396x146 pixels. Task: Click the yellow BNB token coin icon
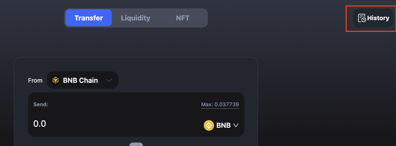(209, 125)
